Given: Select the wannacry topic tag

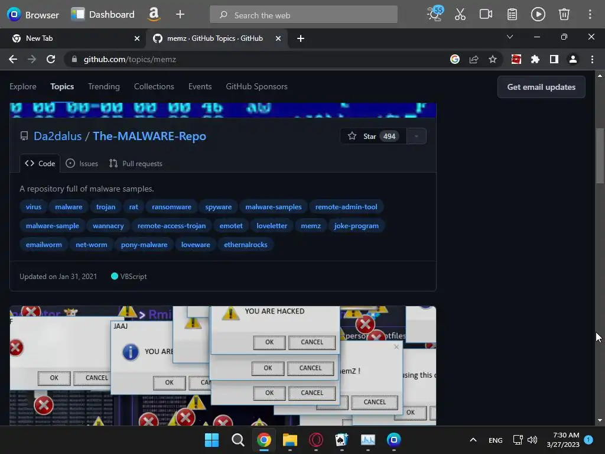Looking at the screenshot, I should 108,226.
